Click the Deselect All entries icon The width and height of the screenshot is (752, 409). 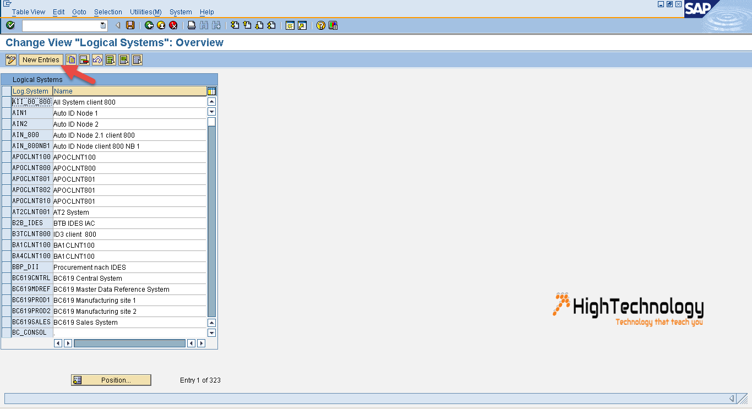tap(138, 59)
